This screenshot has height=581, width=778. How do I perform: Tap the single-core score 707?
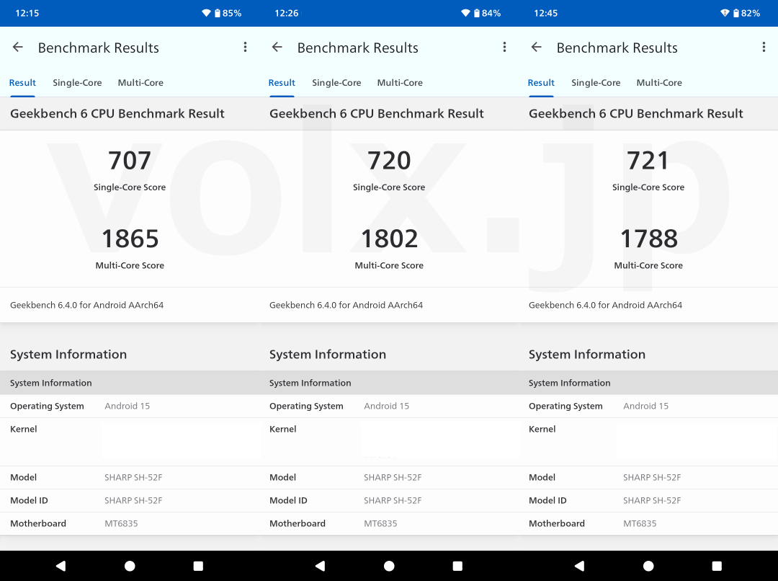[x=130, y=161]
